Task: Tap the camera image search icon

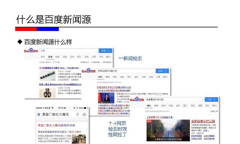Action: pyautogui.click(x=84, y=114)
